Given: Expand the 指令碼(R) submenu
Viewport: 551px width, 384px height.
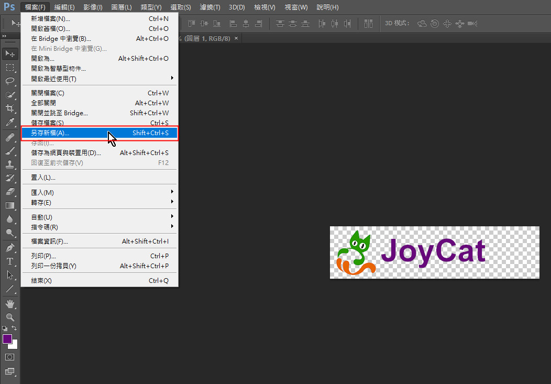Looking at the screenshot, I should pyautogui.click(x=100, y=227).
